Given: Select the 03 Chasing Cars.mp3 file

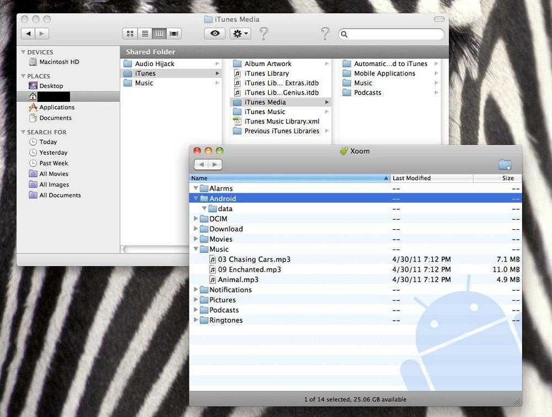Looking at the screenshot, I should click(254, 259).
